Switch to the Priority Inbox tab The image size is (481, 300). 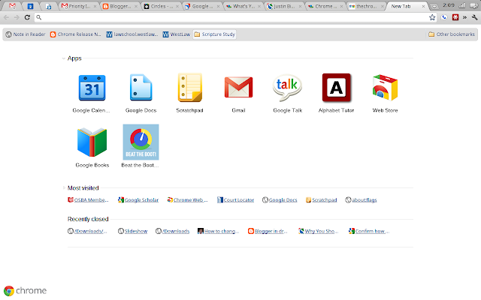(x=79, y=6)
